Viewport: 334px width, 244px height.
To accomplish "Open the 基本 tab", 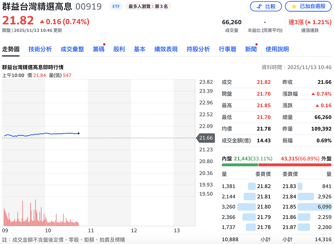I will coord(139,49).
